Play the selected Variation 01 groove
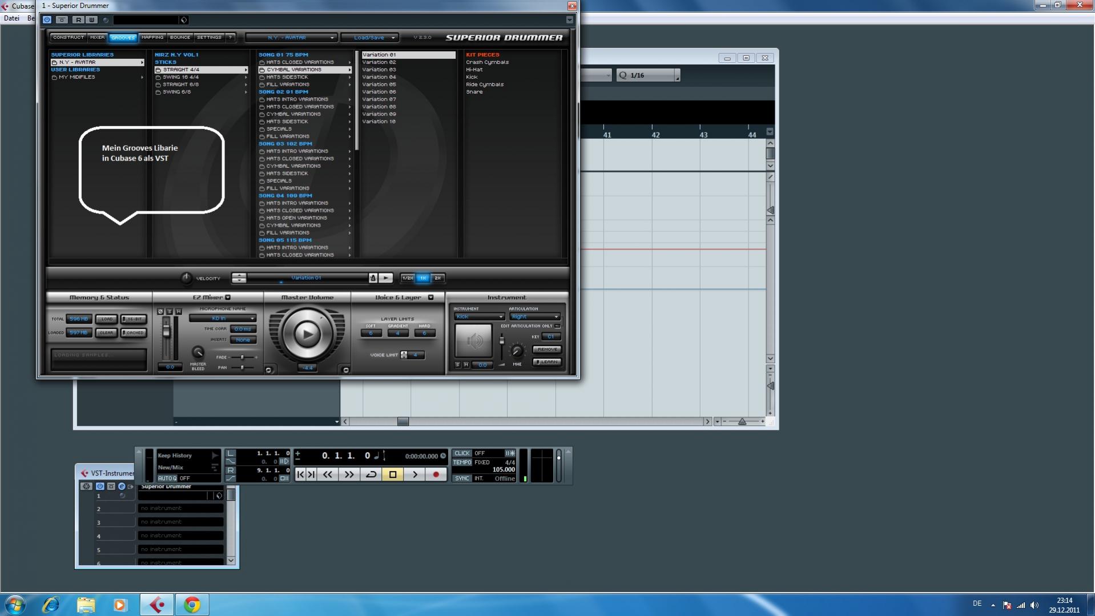This screenshot has width=1095, height=616. coord(386,278)
